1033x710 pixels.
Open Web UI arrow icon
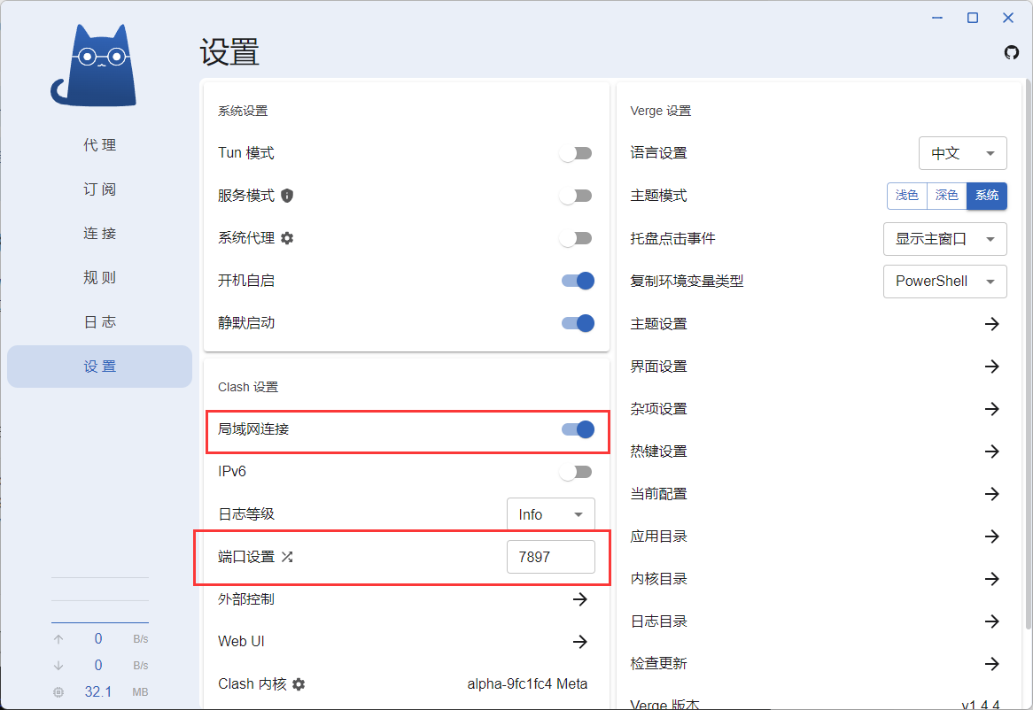pyautogui.click(x=579, y=642)
